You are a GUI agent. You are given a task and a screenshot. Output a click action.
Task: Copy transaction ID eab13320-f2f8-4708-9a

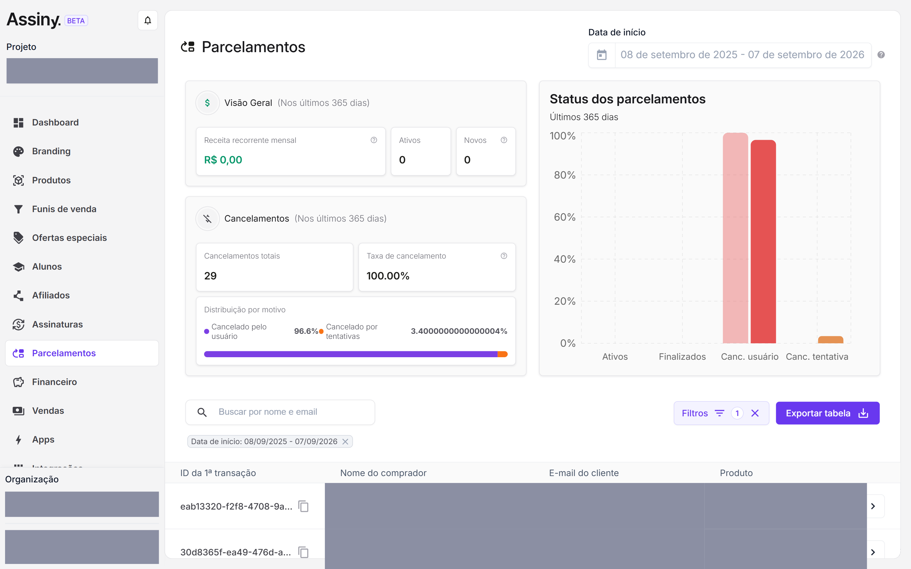click(303, 506)
